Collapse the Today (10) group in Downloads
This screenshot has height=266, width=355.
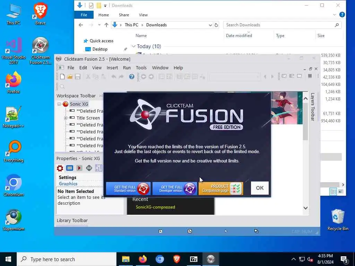[x=133, y=46]
